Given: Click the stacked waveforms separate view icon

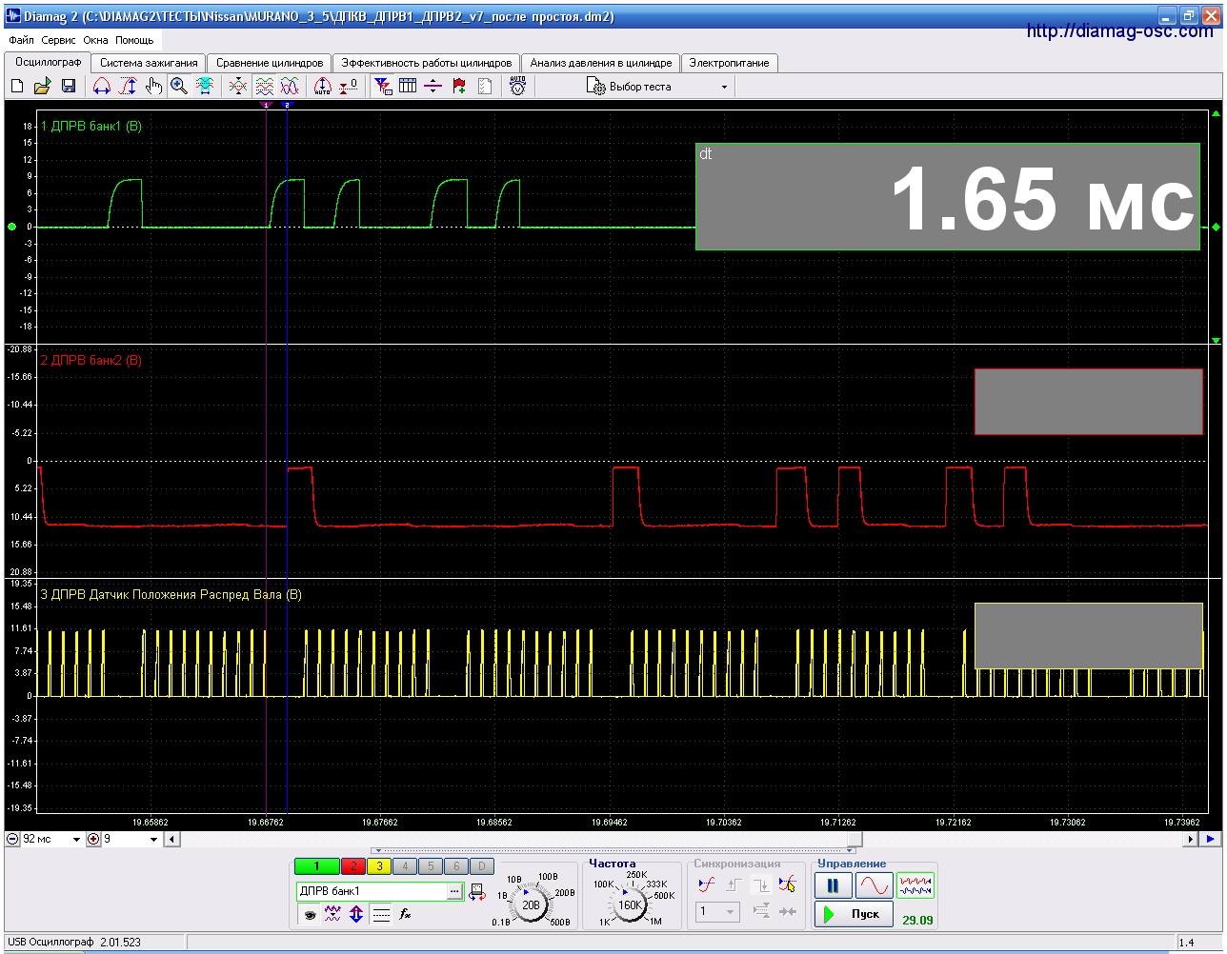Looking at the screenshot, I should 264,87.
